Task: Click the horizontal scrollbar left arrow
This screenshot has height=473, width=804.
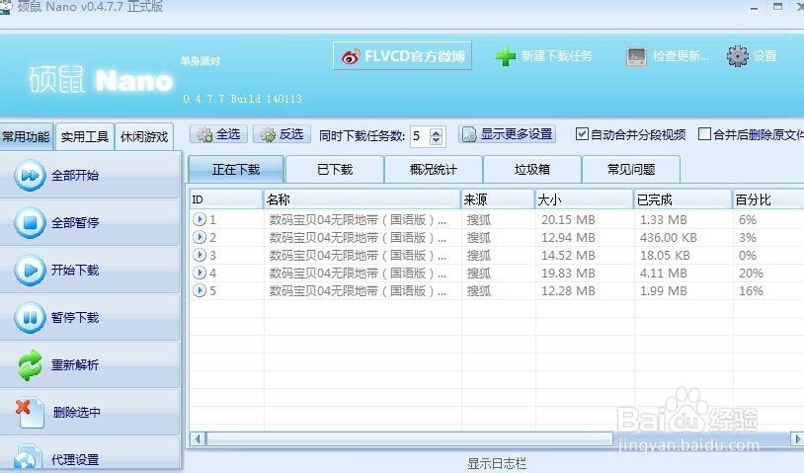Action: click(198, 439)
